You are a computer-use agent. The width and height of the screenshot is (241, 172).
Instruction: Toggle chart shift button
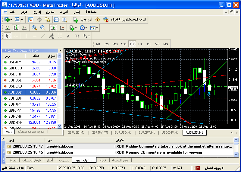[x=61, y=28]
